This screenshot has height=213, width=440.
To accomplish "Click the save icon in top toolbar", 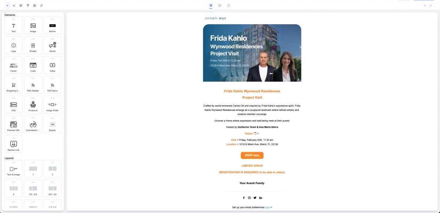I will (34, 5).
